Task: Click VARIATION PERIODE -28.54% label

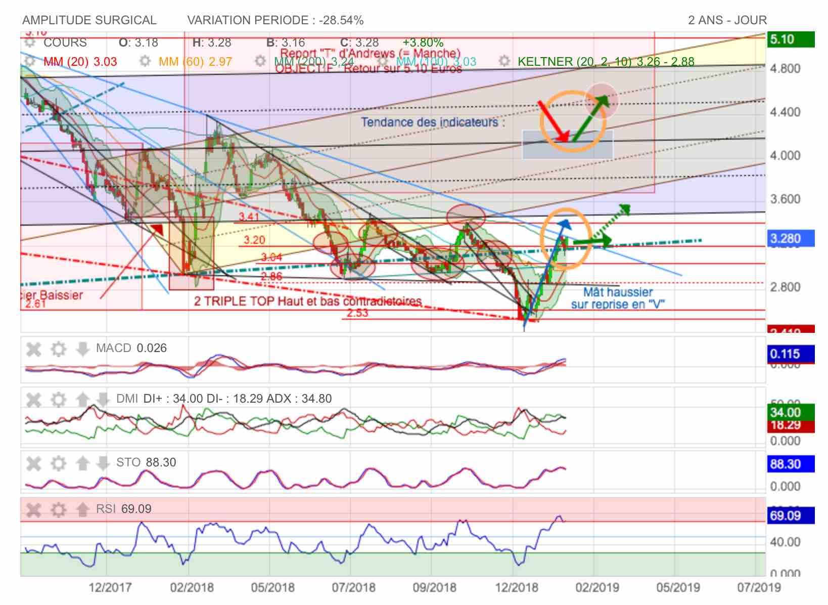Action: (275, 20)
